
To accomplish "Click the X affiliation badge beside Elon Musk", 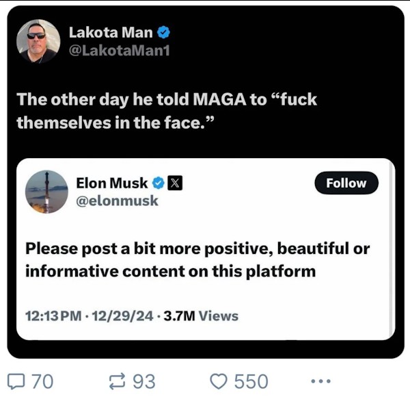I will [x=174, y=183].
